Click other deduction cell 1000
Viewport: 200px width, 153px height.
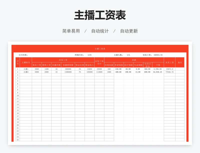[x=109, y=72]
